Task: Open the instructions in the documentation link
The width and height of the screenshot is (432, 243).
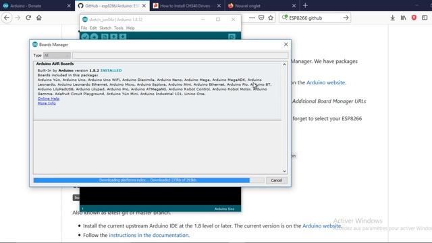Action: [148, 235]
